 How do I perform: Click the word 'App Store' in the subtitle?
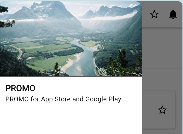tap(56, 99)
